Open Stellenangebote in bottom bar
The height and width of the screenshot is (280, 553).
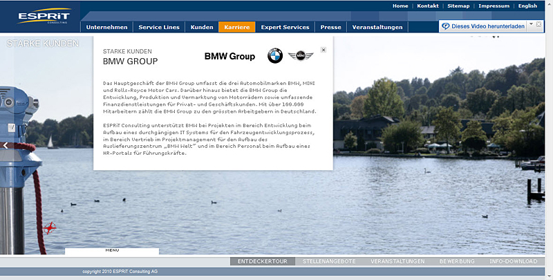[x=329, y=261]
